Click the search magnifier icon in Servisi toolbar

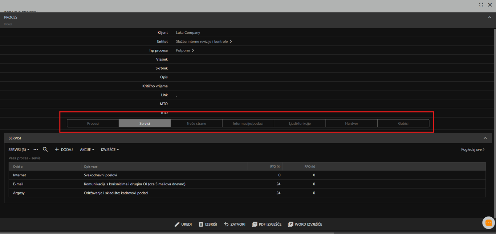click(x=45, y=149)
